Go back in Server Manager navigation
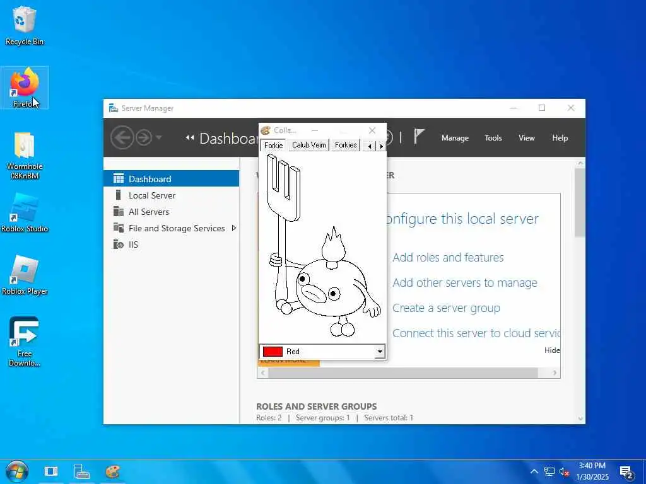Image resolution: width=646 pixels, height=484 pixels. [x=122, y=137]
